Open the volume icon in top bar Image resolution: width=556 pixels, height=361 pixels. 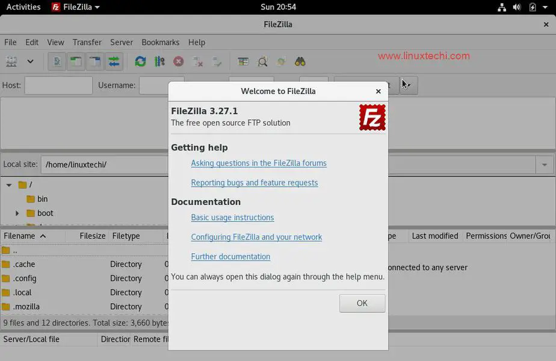[517, 7]
